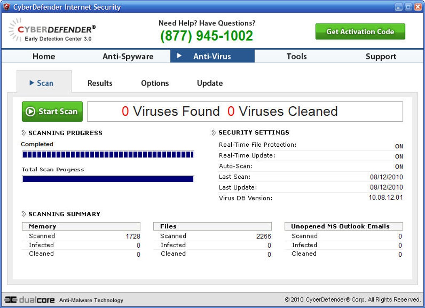The height and width of the screenshot is (308, 425).
Task: Collapse the Scanning Summary section
Action: [24, 214]
